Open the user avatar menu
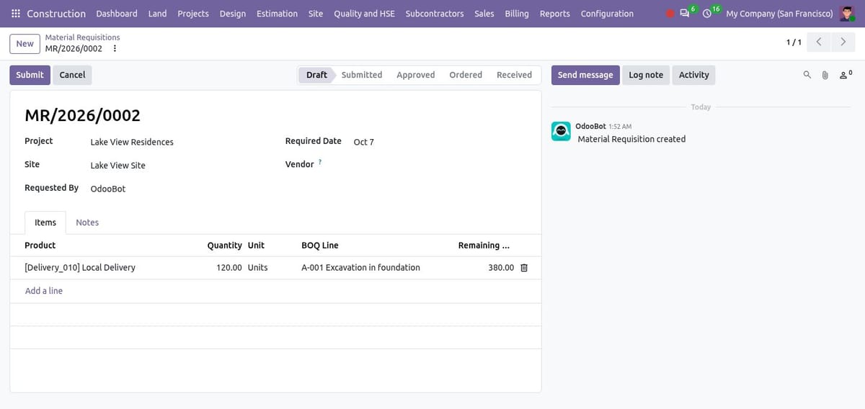 (x=847, y=14)
